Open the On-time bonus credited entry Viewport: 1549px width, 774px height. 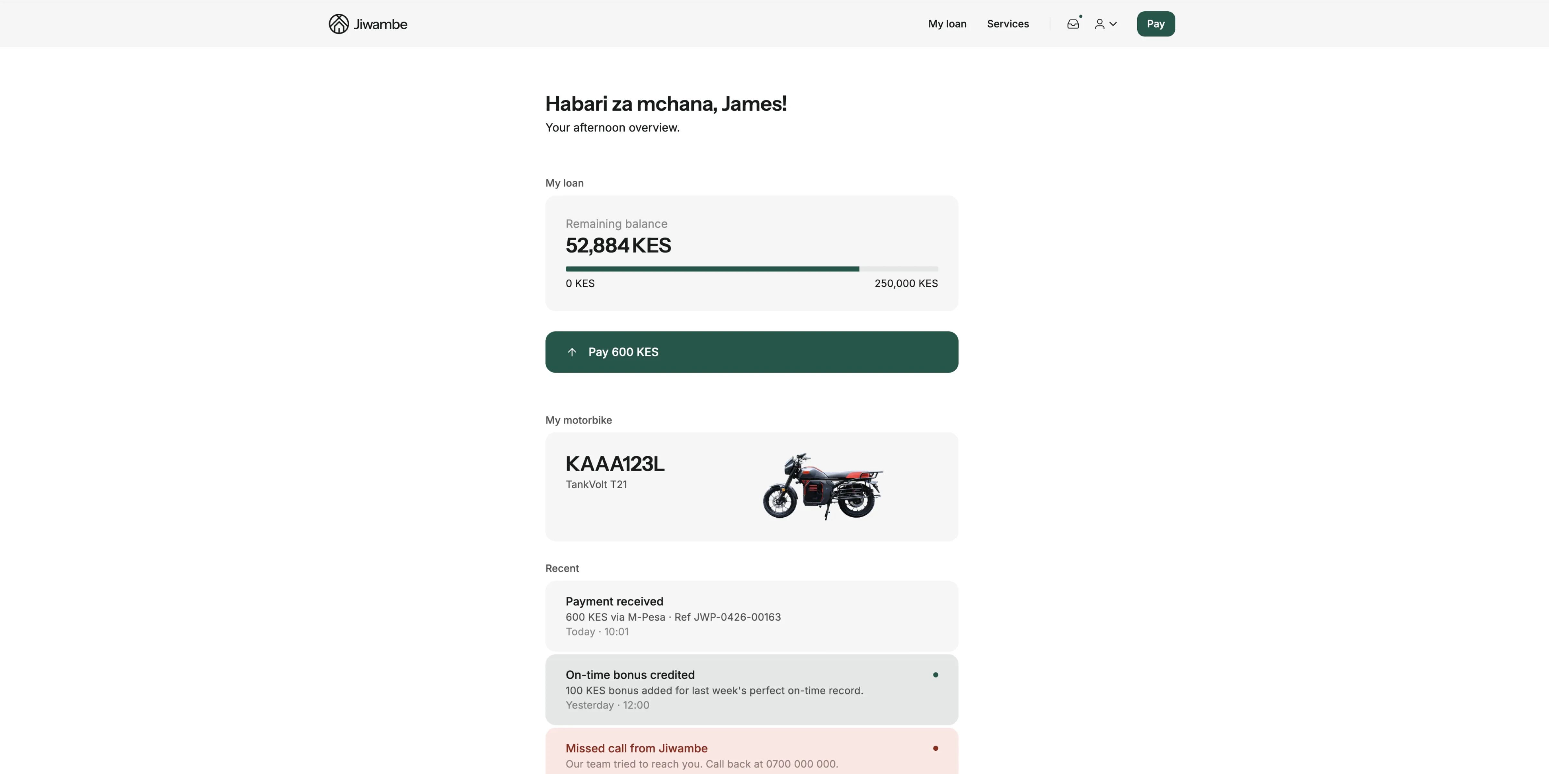coord(752,689)
